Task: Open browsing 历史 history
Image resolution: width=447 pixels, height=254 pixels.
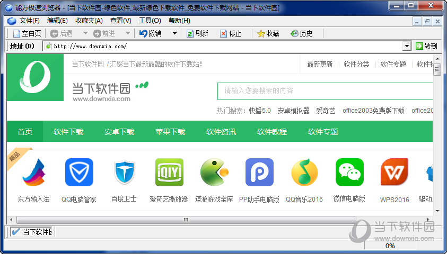Action: coord(302,33)
